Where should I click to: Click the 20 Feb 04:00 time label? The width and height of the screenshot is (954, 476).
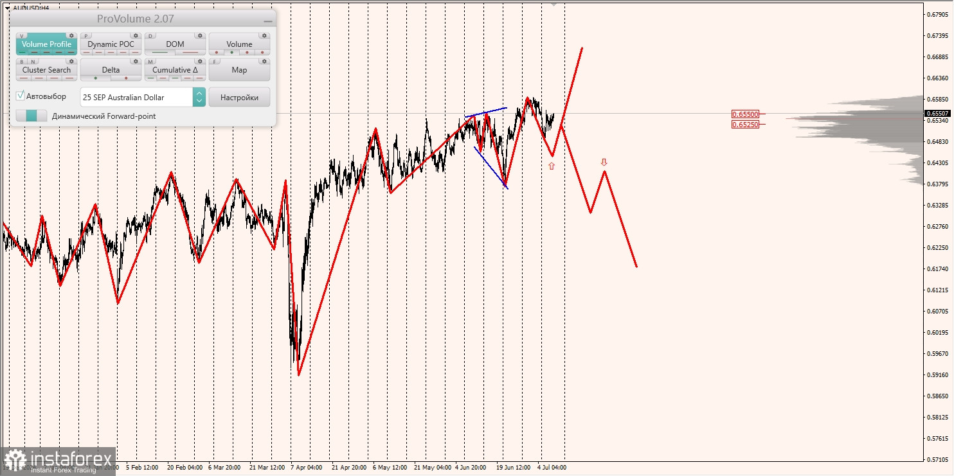pyautogui.click(x=185, y=468)
